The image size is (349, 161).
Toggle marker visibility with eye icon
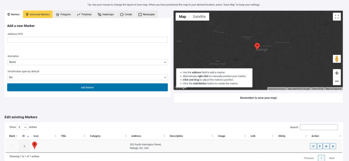(326, 146)
